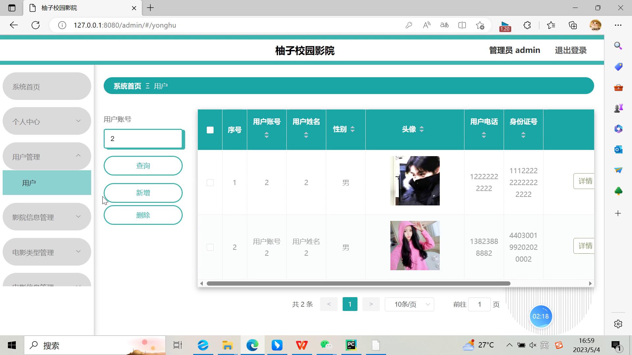Click the 新增 add button
The width and height of the screenshot is (632, 355).
click(143, 193)
